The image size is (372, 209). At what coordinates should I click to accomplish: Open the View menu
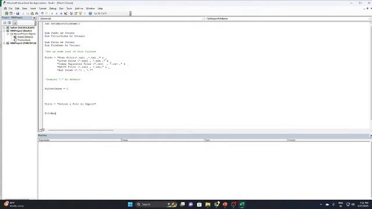[24, 9]
